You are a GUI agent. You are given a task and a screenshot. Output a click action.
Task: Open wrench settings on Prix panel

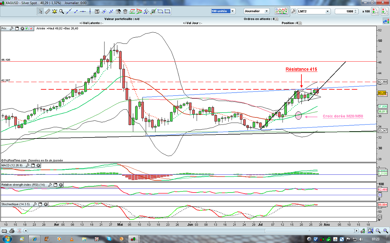(x=12, y=29)
